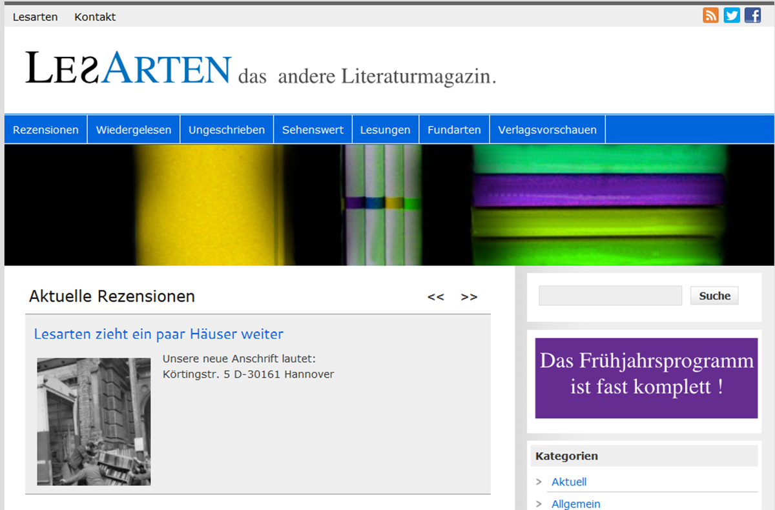775x510 pixels.
Task: Open the Kontakt page link
Action: (95, 17)
